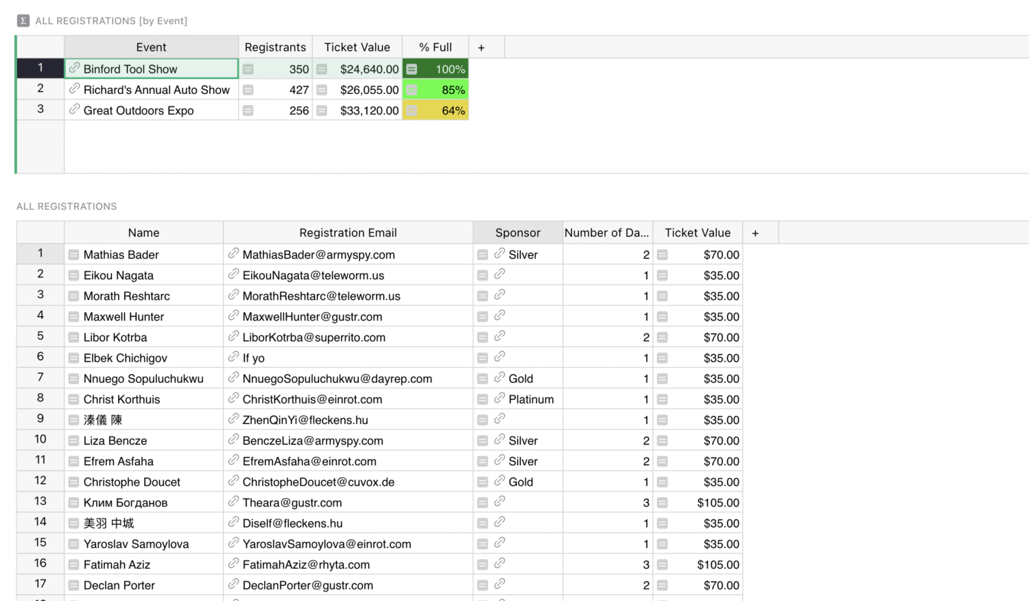Open record icon for Christ Korthuis
The height and width of the screenshot is (601, 1029).
pos(73,399)
